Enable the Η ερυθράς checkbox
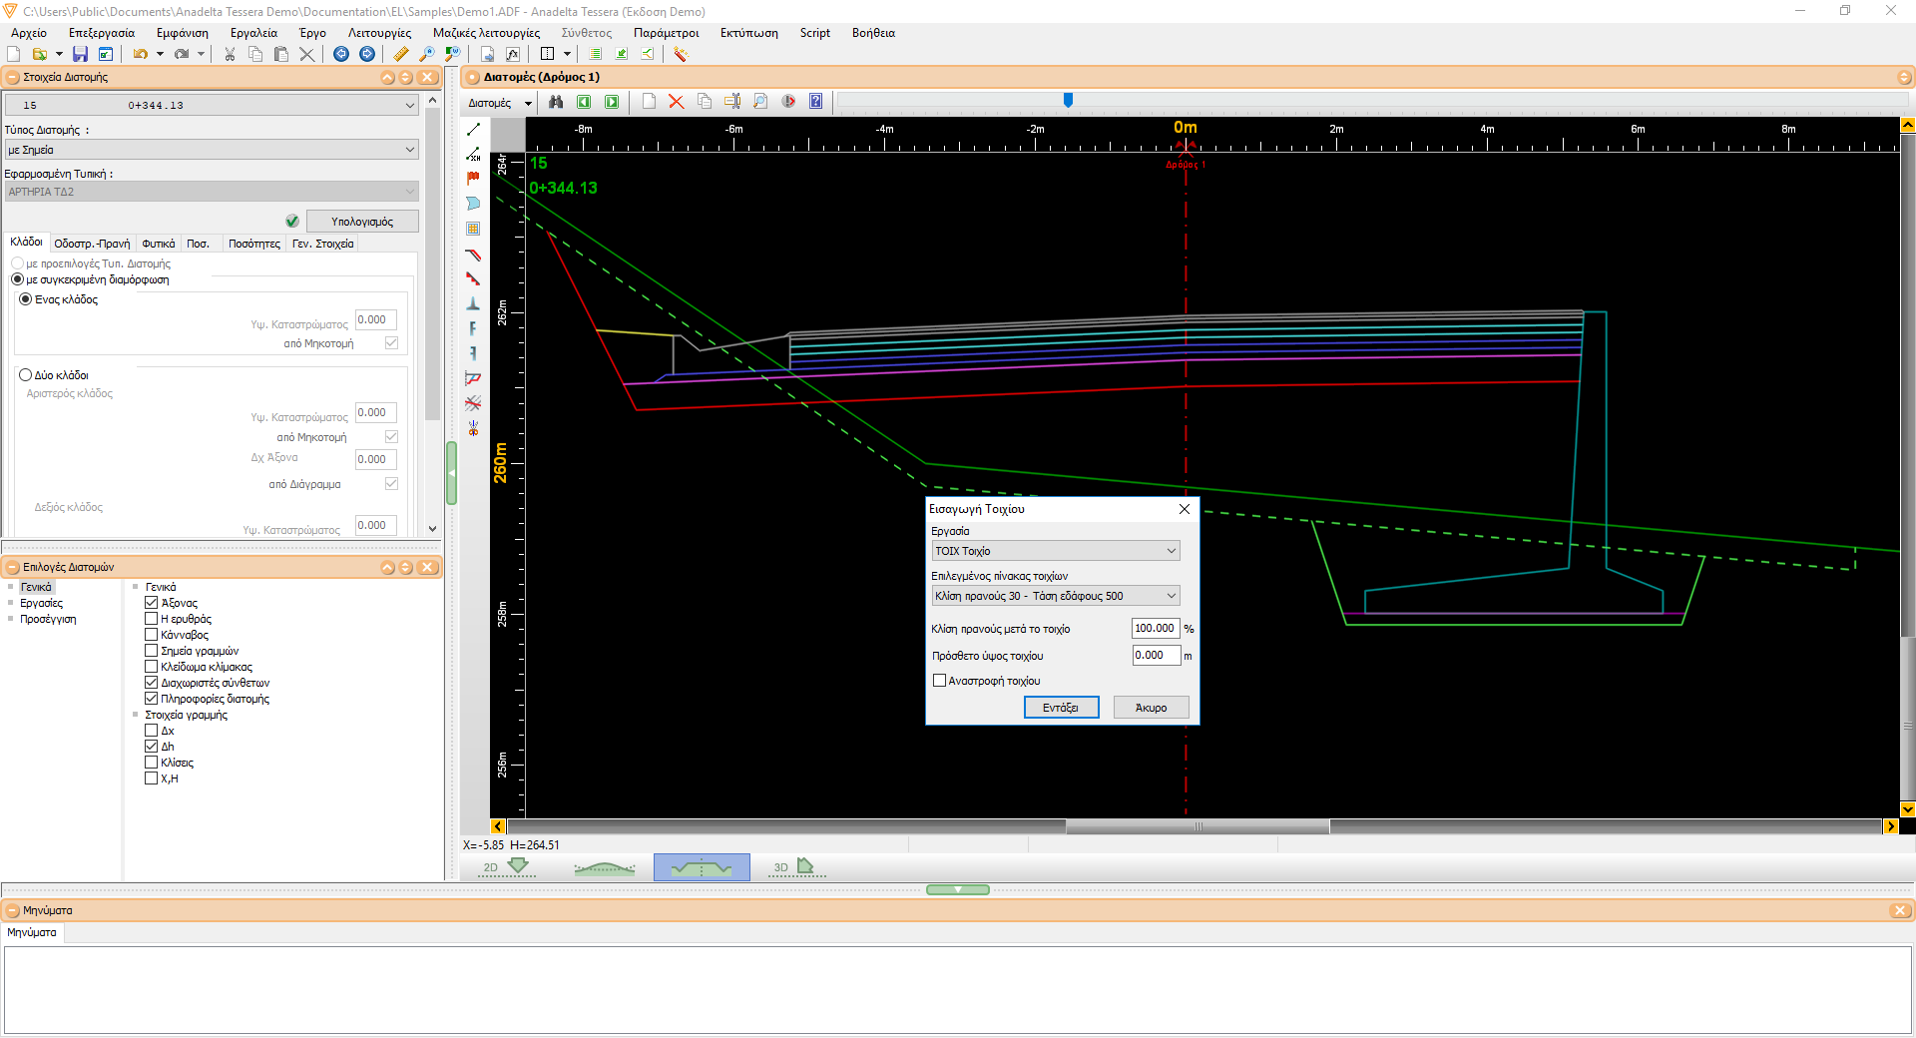Image resolution: width=1916 pixels, height=1038 pixels. tap(152, 619)
